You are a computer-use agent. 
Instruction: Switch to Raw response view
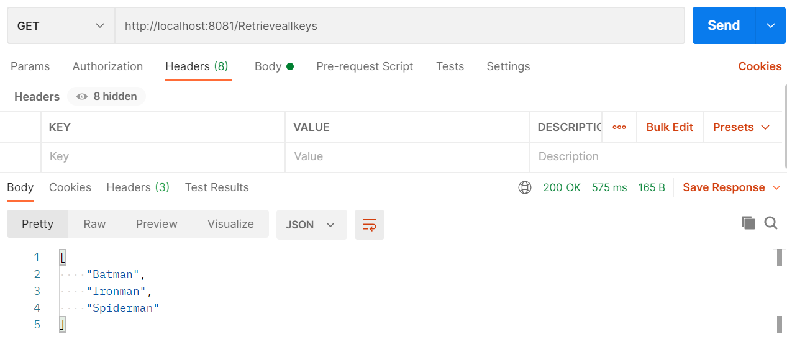coord(94,224)
